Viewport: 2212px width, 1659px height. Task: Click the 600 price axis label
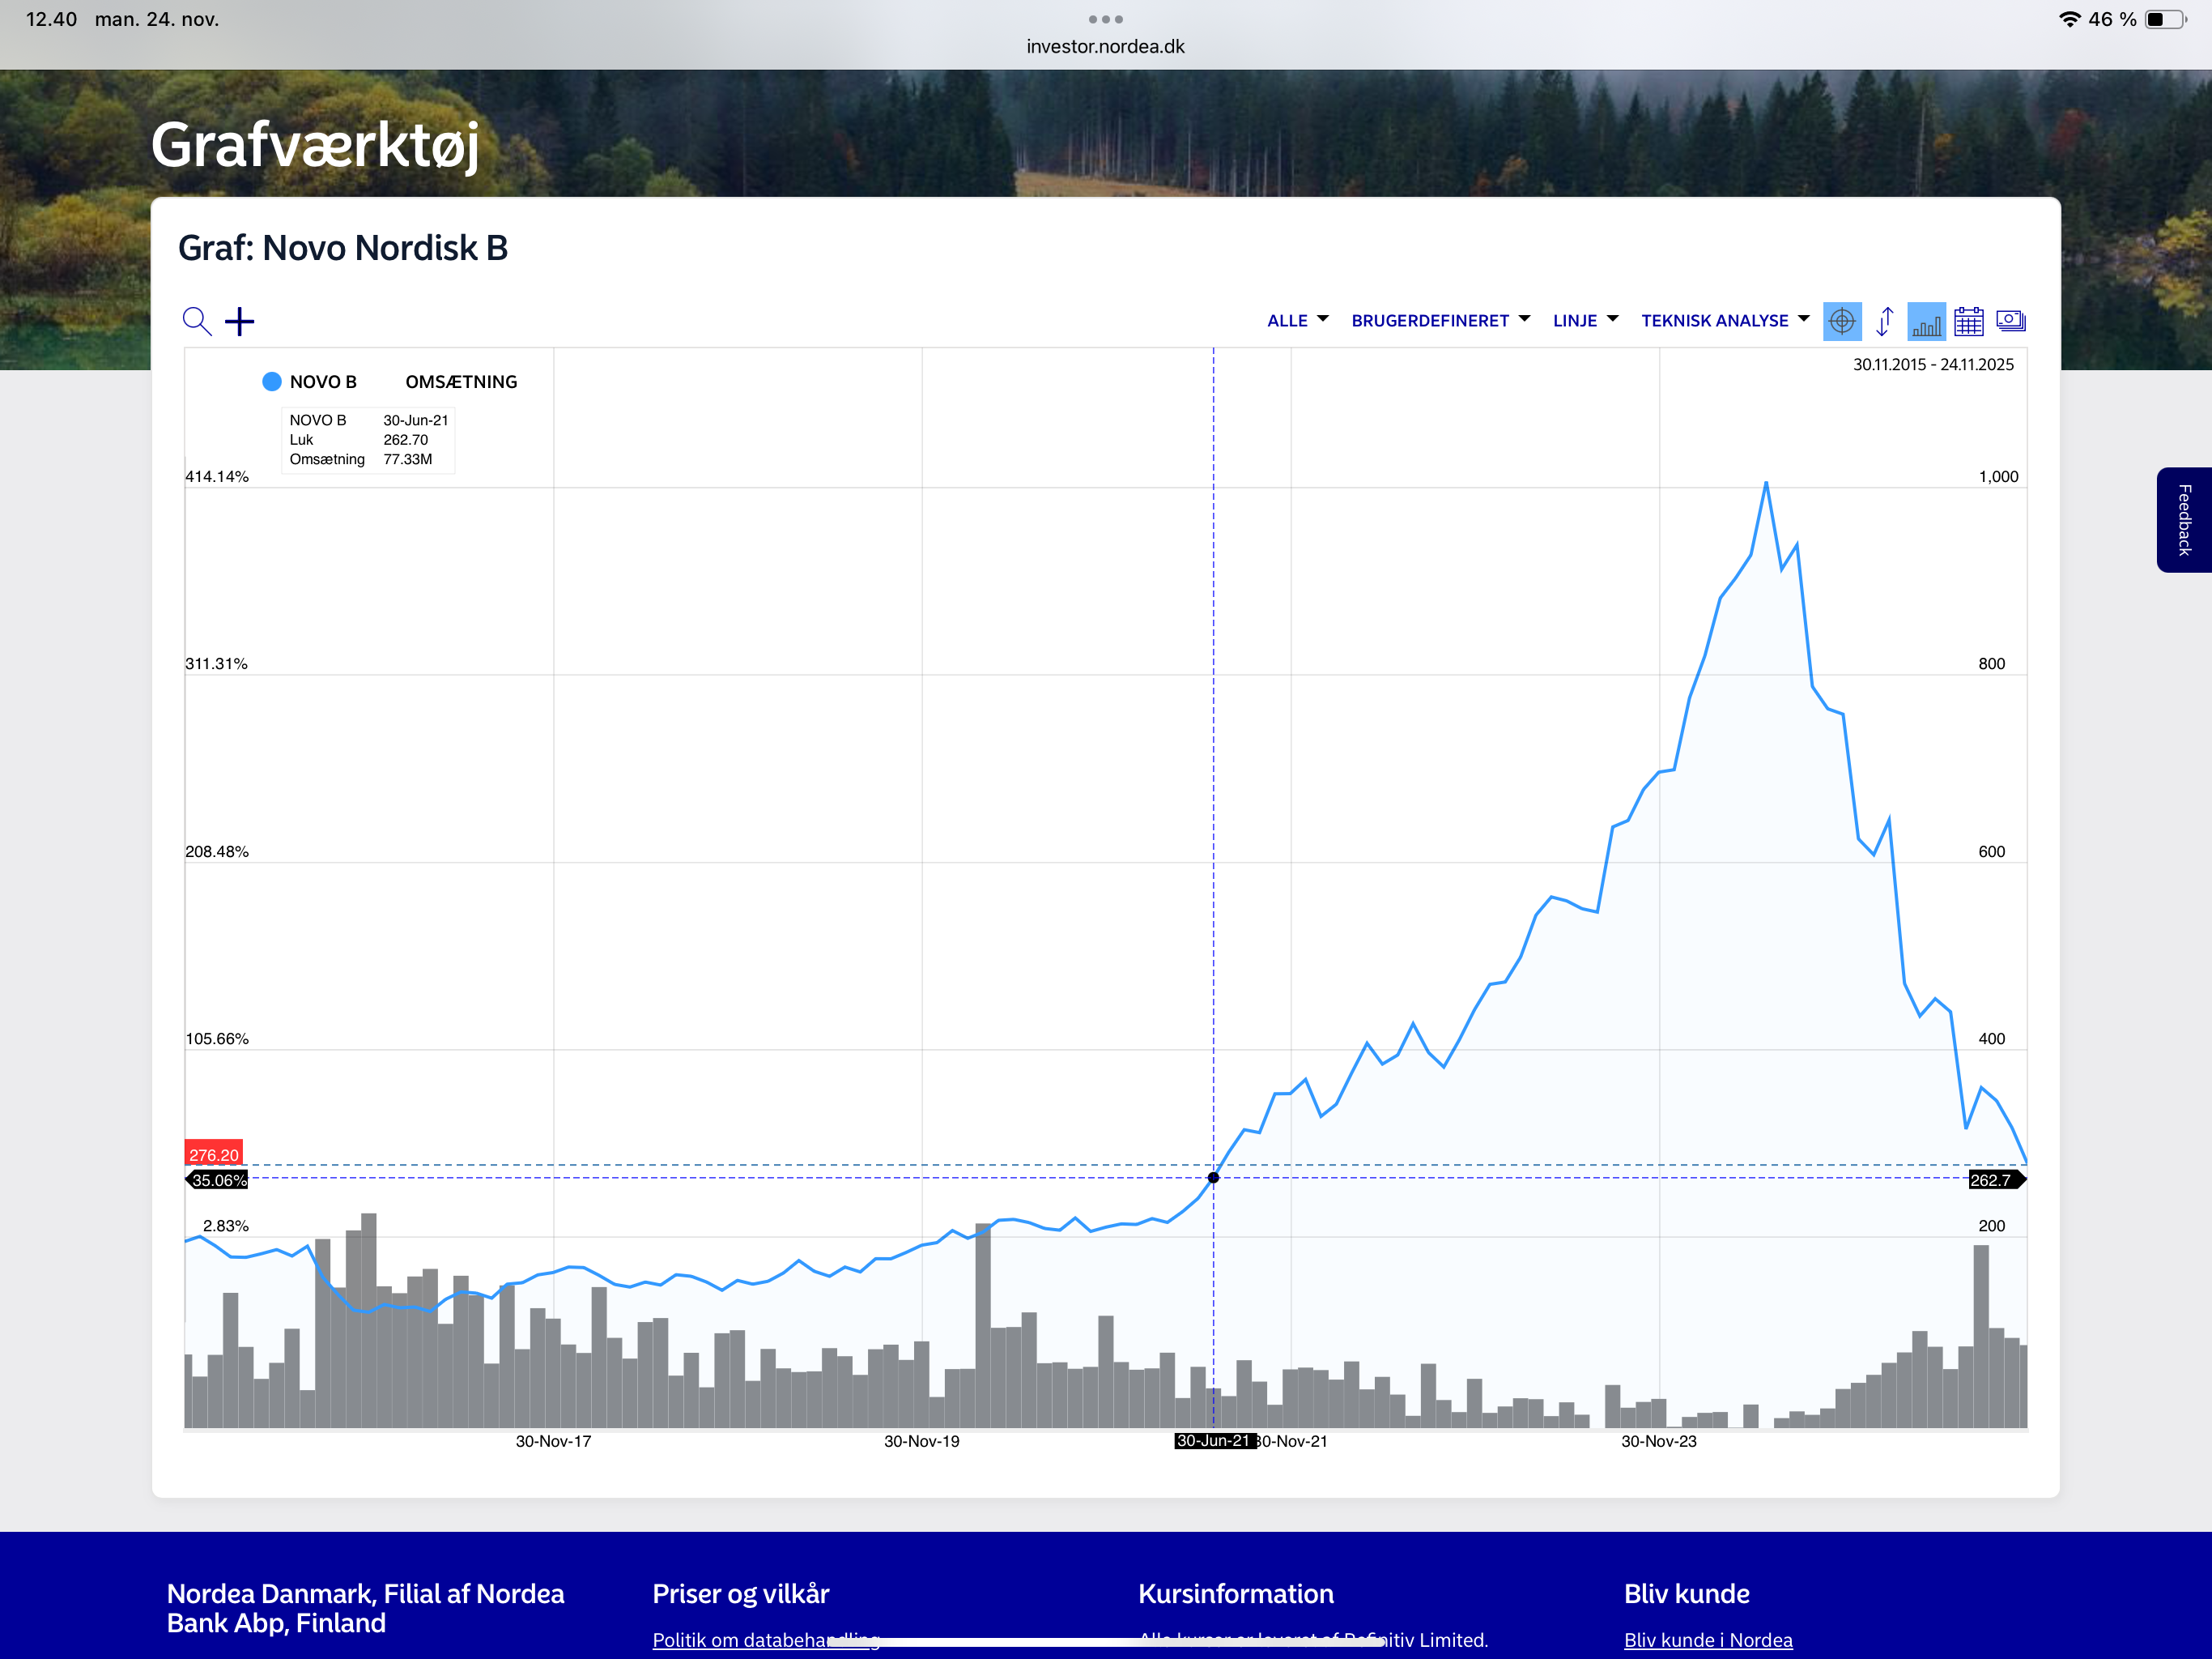tap(1991, 851)
